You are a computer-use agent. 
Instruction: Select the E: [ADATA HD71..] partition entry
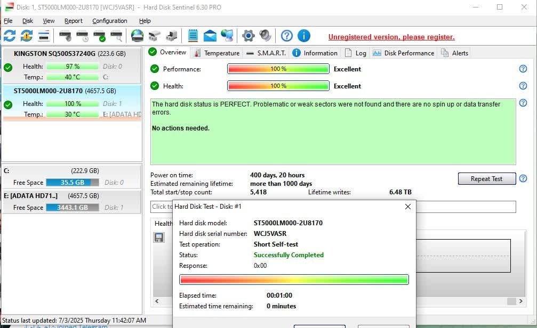pyautogui.click(x=71, y=202)
